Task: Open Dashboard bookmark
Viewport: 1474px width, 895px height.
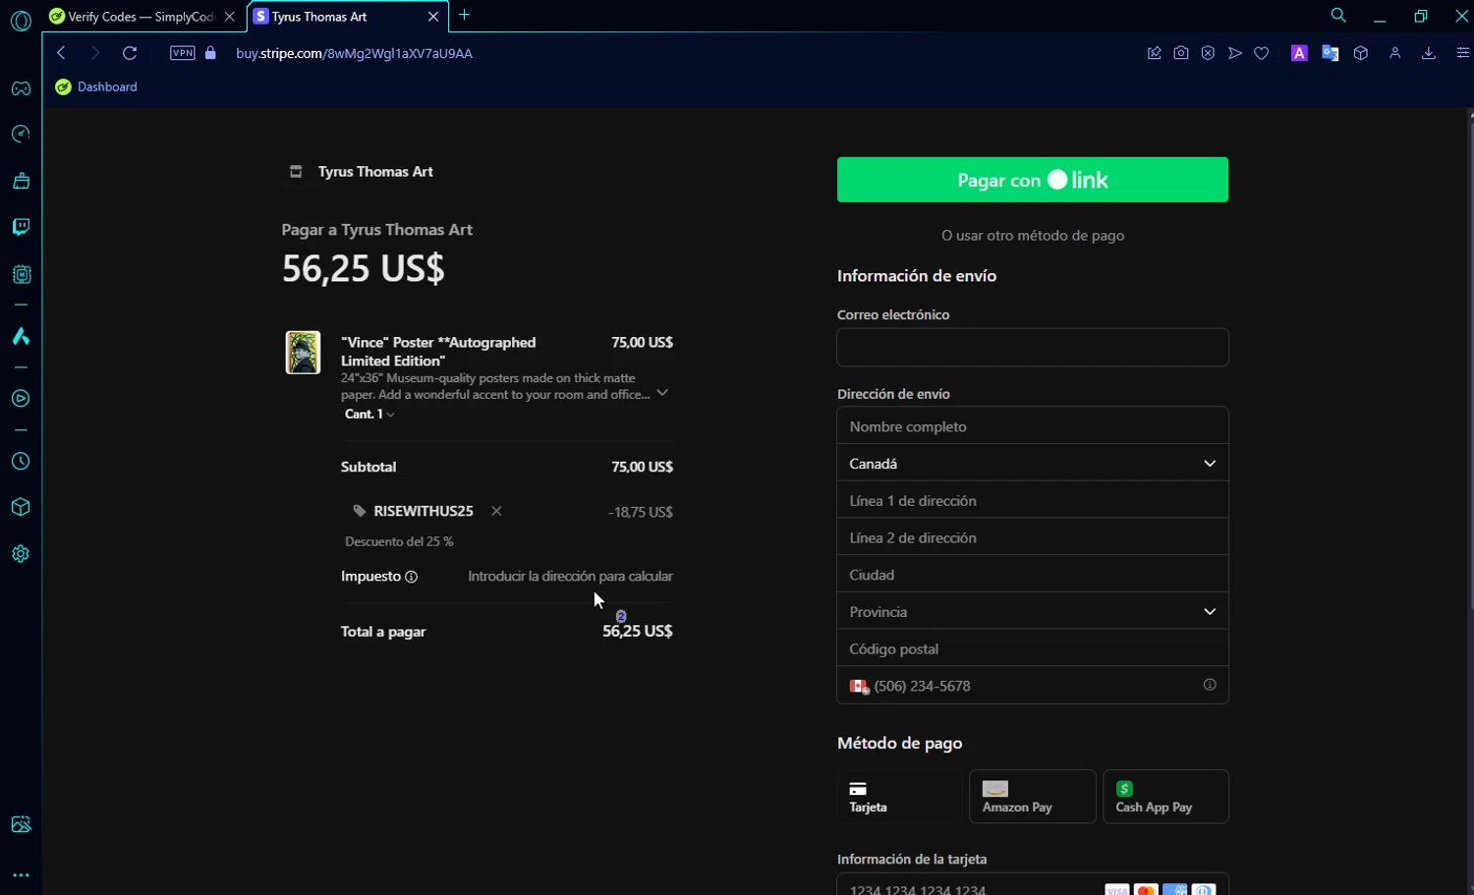Action: (x=96, y=86)
